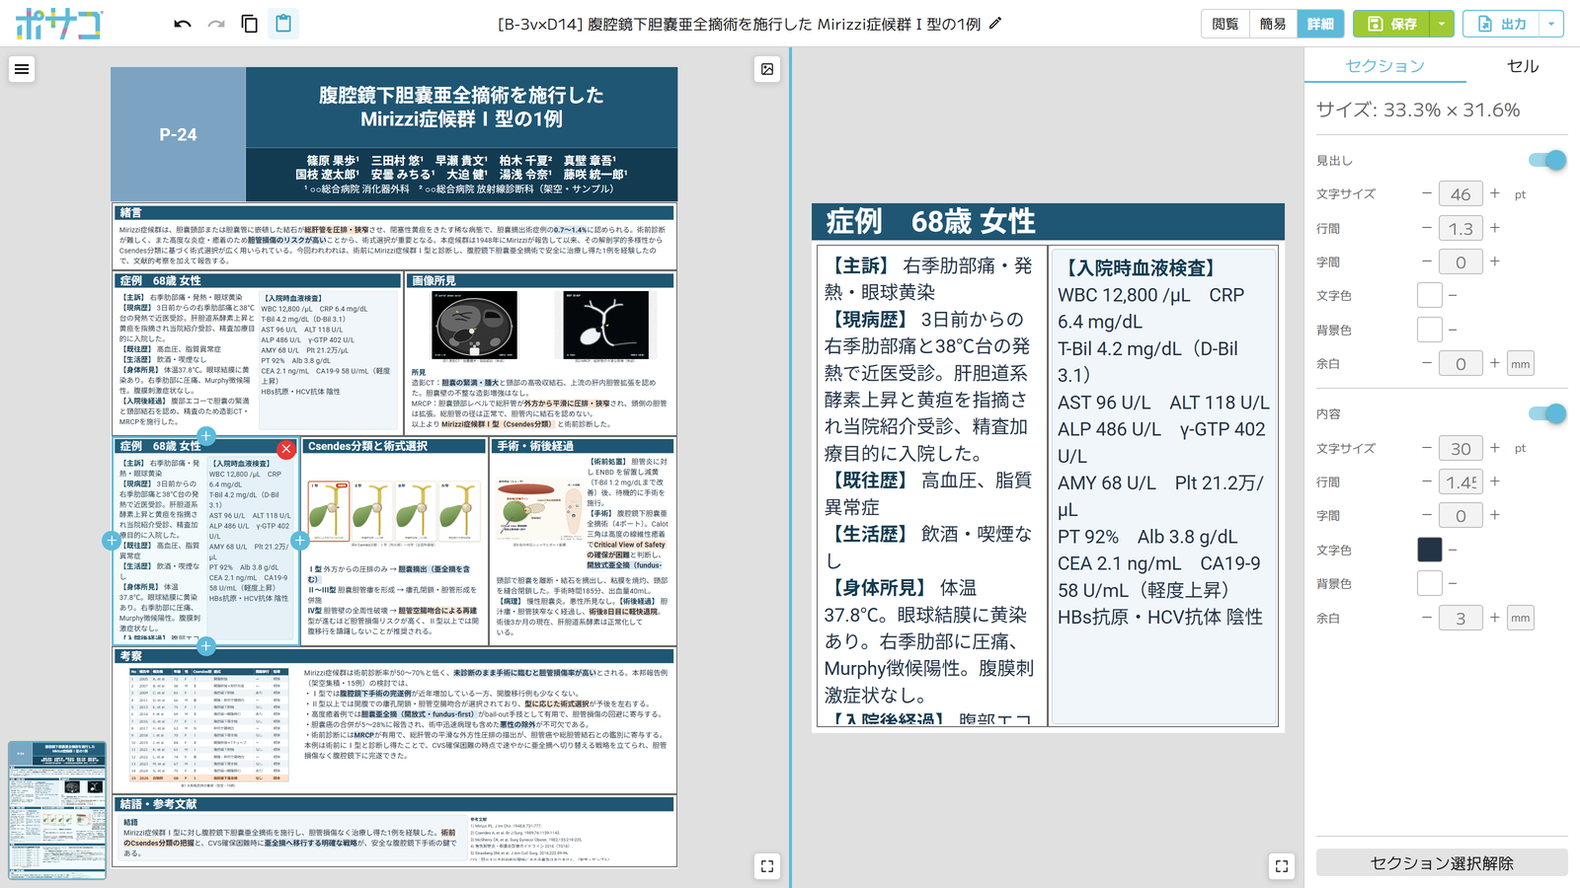The height and width of the screenshot is (888, 1580).
Task: Delete selected section with red X
Action: click(286, 450)
